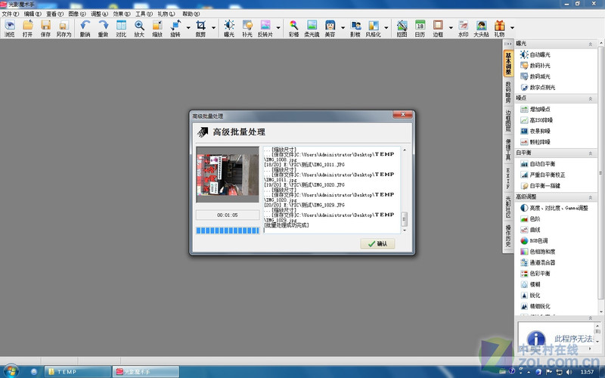Click the preview thumbnail in batch dialog
605x378 pixels.
pos(228,175)
